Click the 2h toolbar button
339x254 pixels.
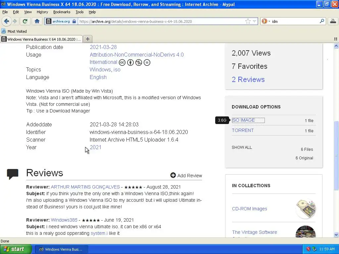pos(333,21)
